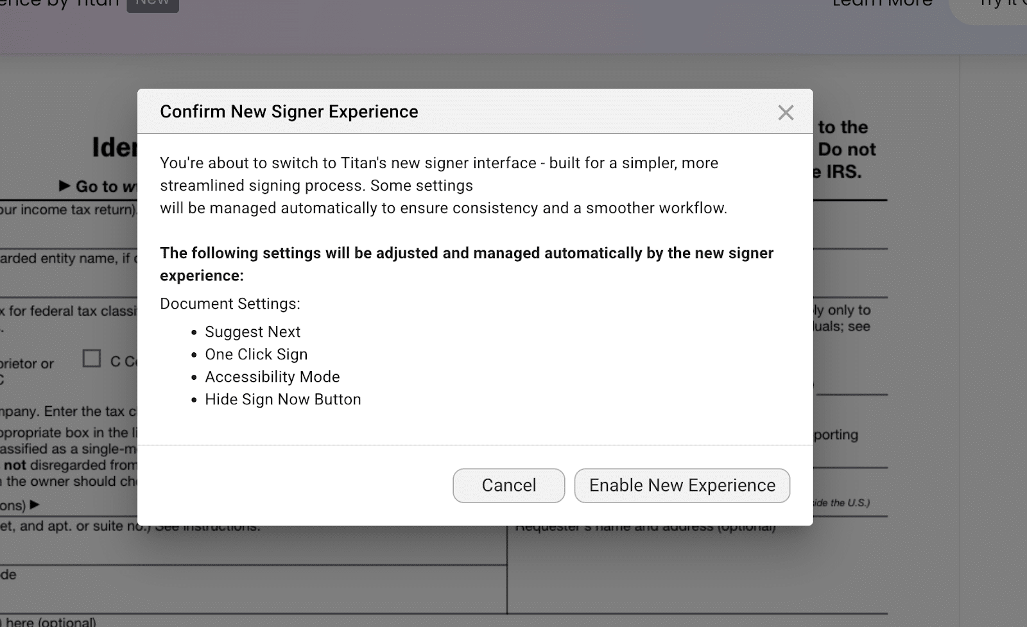Click the New badge in top bar
The width and height of the screenshot is (1027, 627).
click(153, 4)
